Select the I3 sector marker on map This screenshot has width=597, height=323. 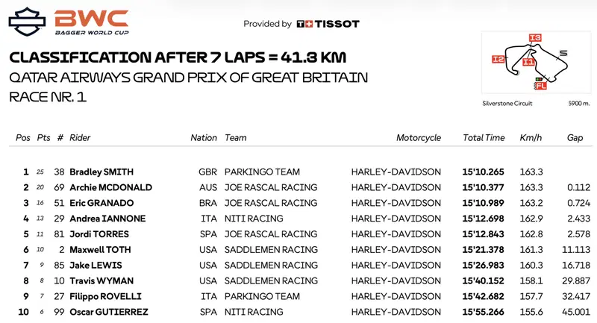pos(535,37)
